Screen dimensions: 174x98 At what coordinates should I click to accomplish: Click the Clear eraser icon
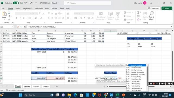(x=138, y=20)
